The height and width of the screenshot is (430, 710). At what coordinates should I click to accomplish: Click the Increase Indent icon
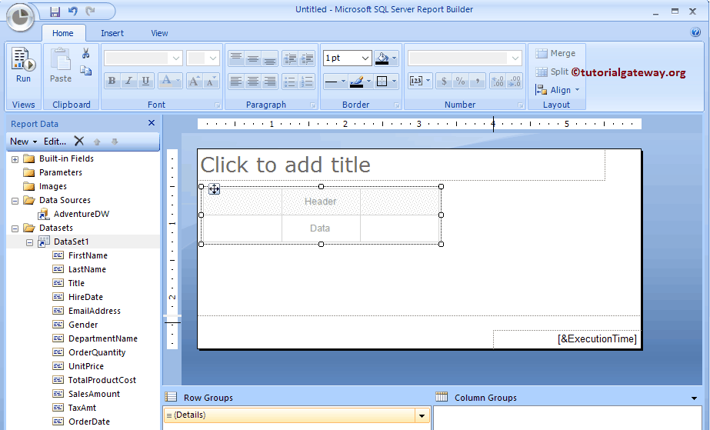point(307,58)
